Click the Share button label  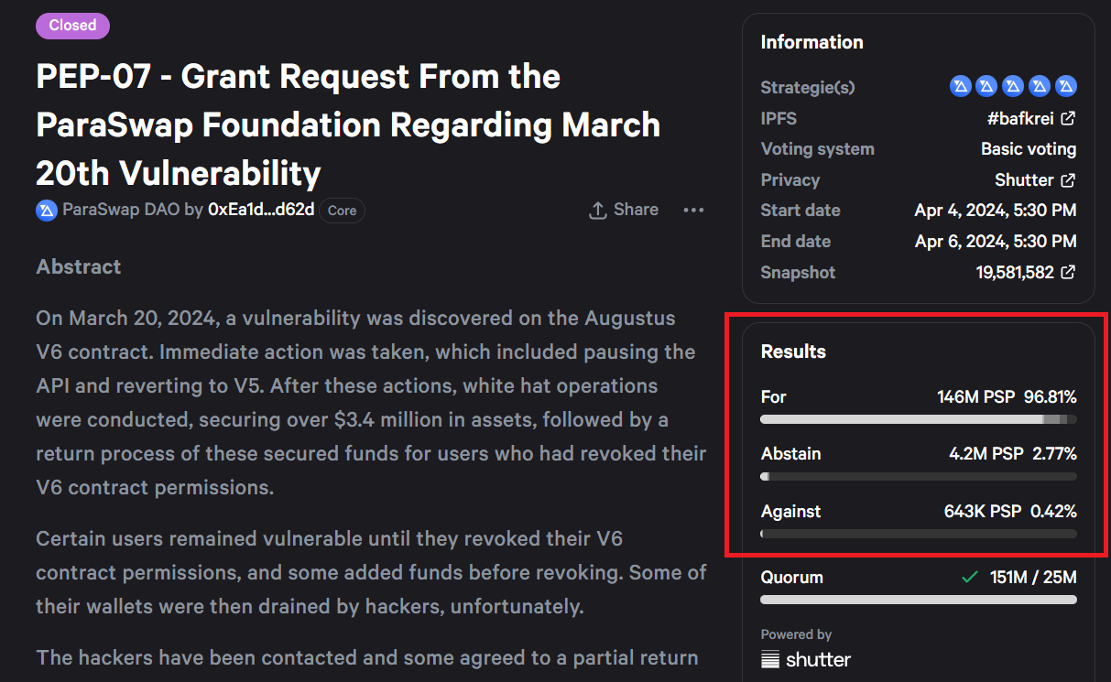pos(636,210)
